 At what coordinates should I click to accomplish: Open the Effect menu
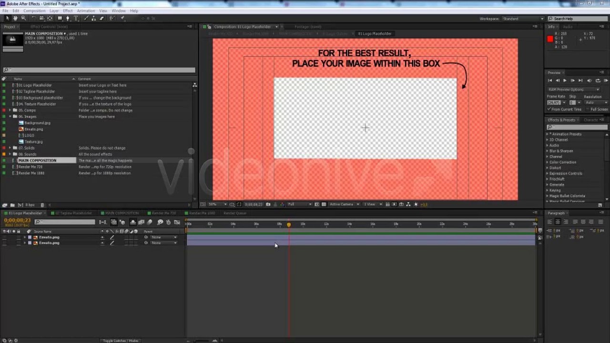pyautogui.click(x=68, y=10)
